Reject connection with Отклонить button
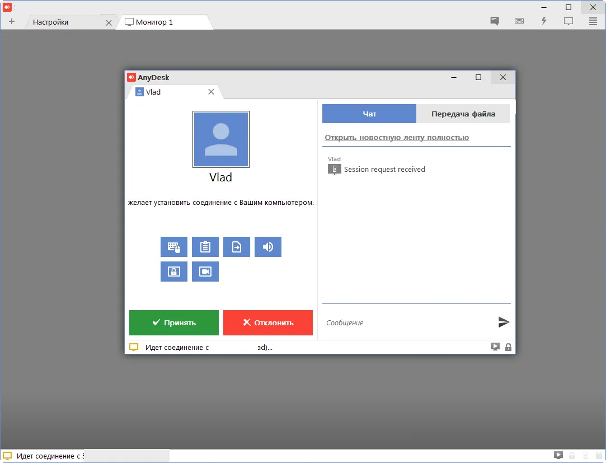Image resolution: width=606 pixels, height=463 pixels. click(267, 322)
